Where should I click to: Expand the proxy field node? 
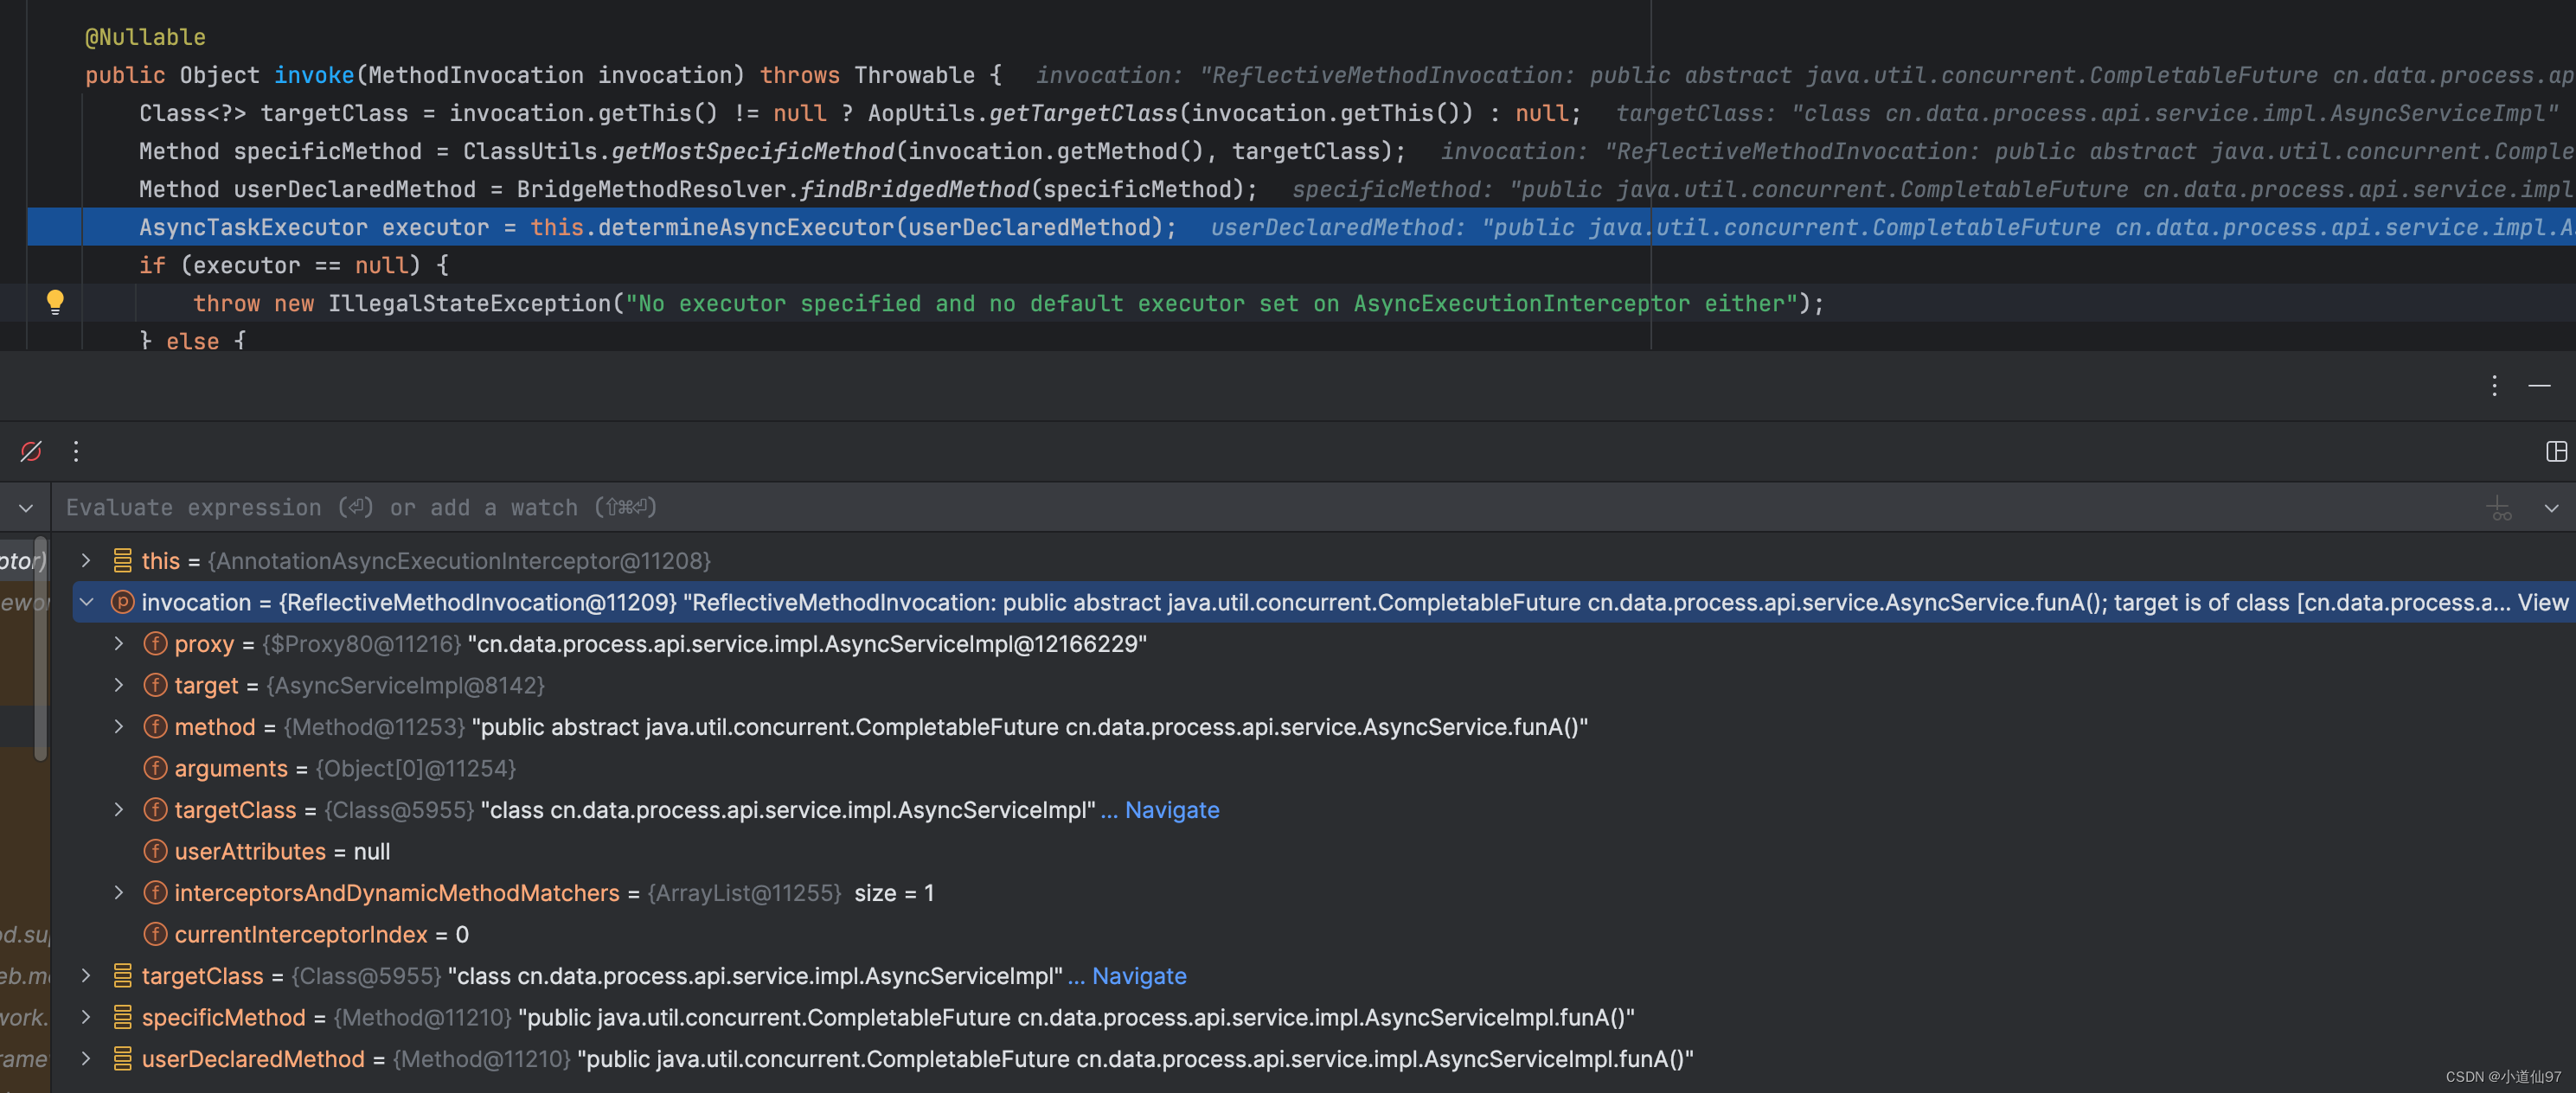click(119, 644)
